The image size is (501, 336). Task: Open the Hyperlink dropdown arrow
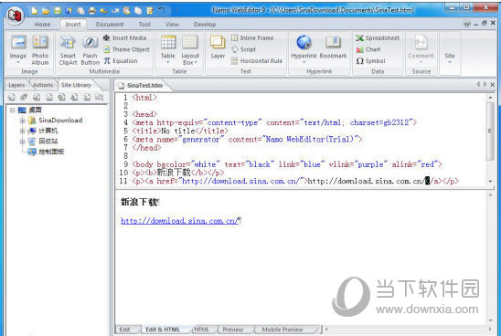tap(304, 62)
